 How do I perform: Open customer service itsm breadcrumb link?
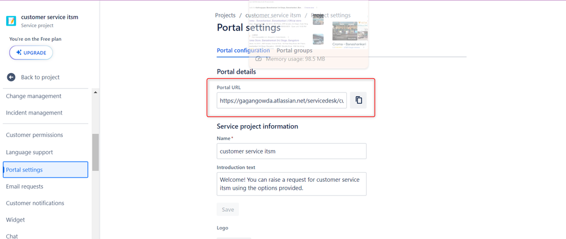tap(273, 15)
